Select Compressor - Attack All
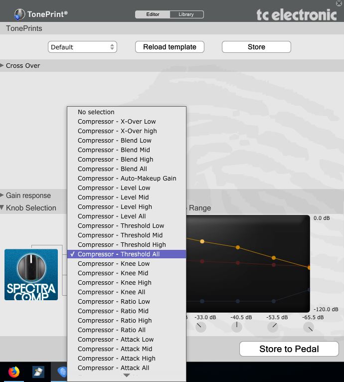The image size is (344, 382). pyautogui.click(x=127, y=368)
